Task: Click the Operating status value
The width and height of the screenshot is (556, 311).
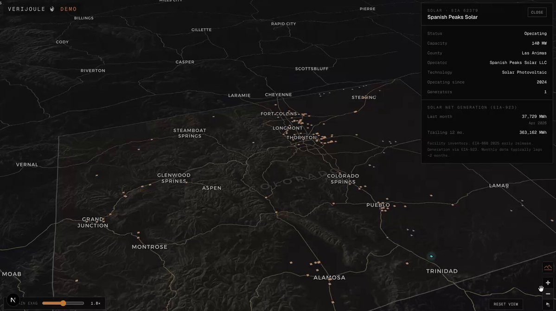Action: tap(535, 33)
